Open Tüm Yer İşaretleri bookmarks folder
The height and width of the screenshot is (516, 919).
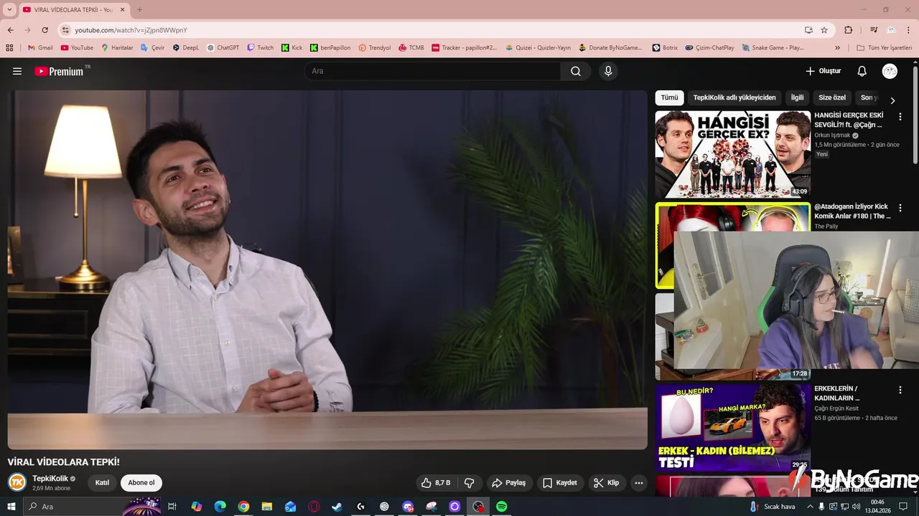(884, 48)
